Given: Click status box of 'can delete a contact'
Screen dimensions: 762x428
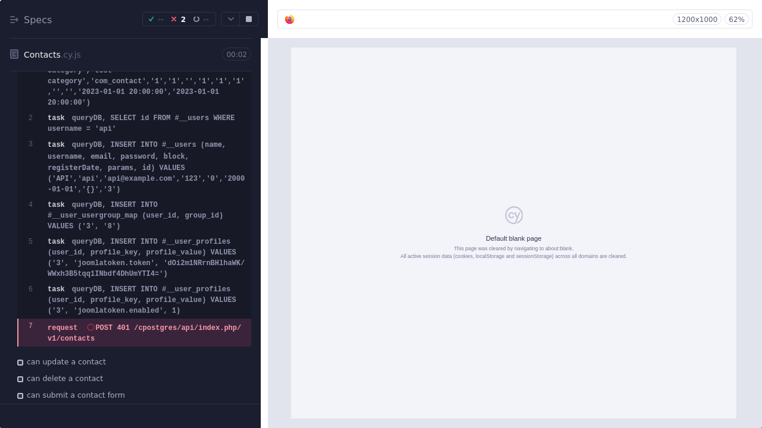Looking at the screenshot, I should (x=20, y=379).
